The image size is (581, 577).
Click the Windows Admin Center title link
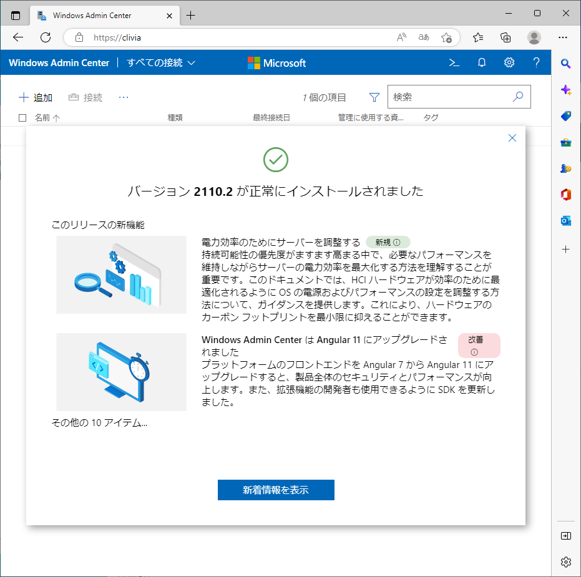click(59, 63)
